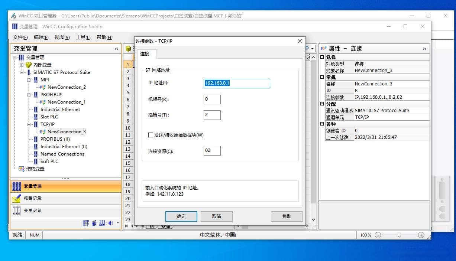Open the 工具(L) menu

(x=83, y=37)
